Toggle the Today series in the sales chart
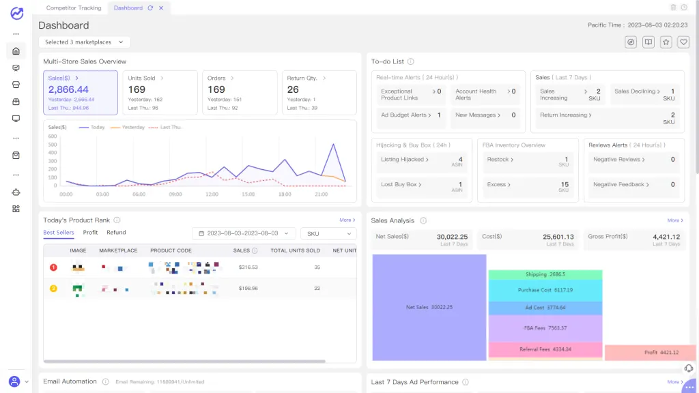Screen dimensions: 699x393 (x=94, y=127)
